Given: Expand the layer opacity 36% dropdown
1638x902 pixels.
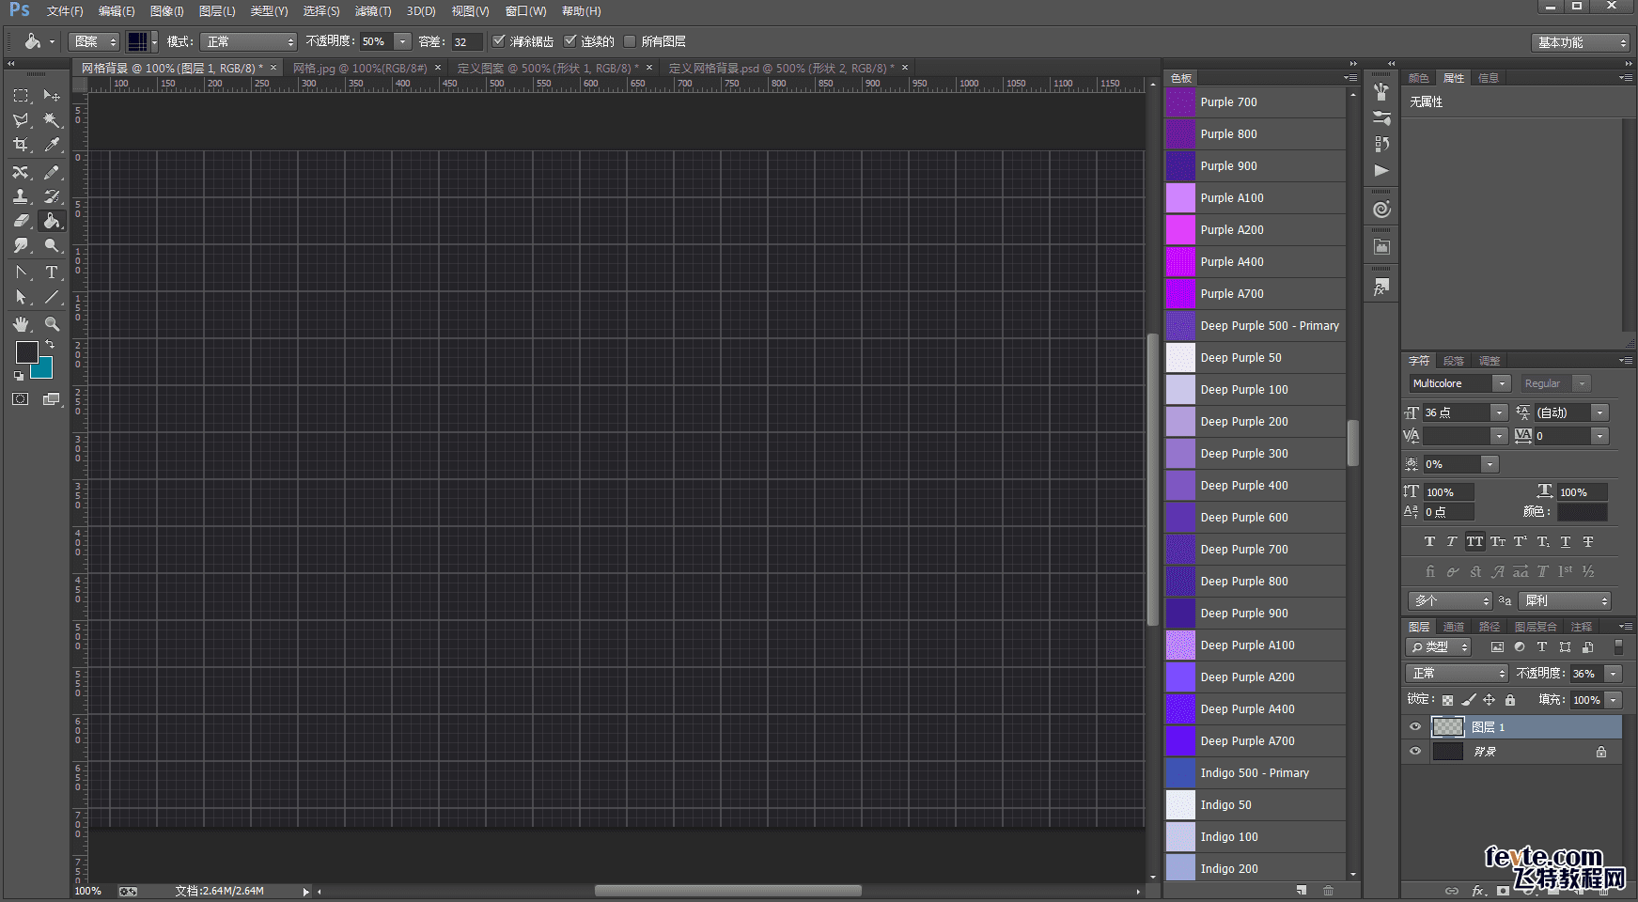Looking at the screenshot, I should (x=1614, y=674).
